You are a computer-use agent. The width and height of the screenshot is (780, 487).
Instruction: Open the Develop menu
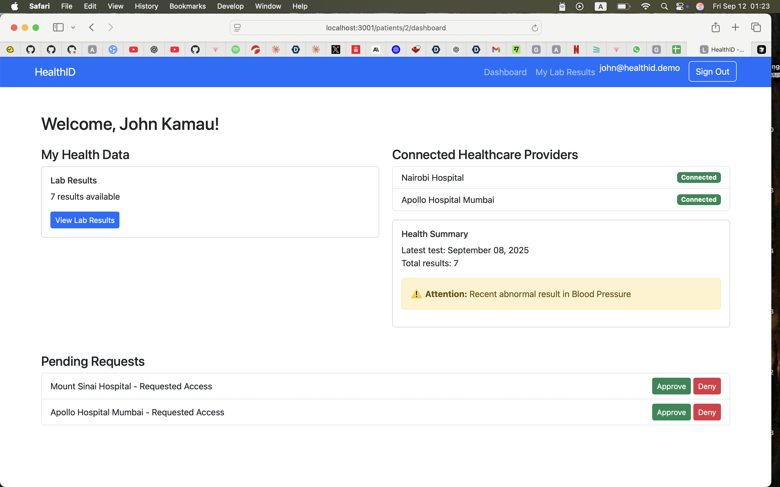tap(230, 6)
